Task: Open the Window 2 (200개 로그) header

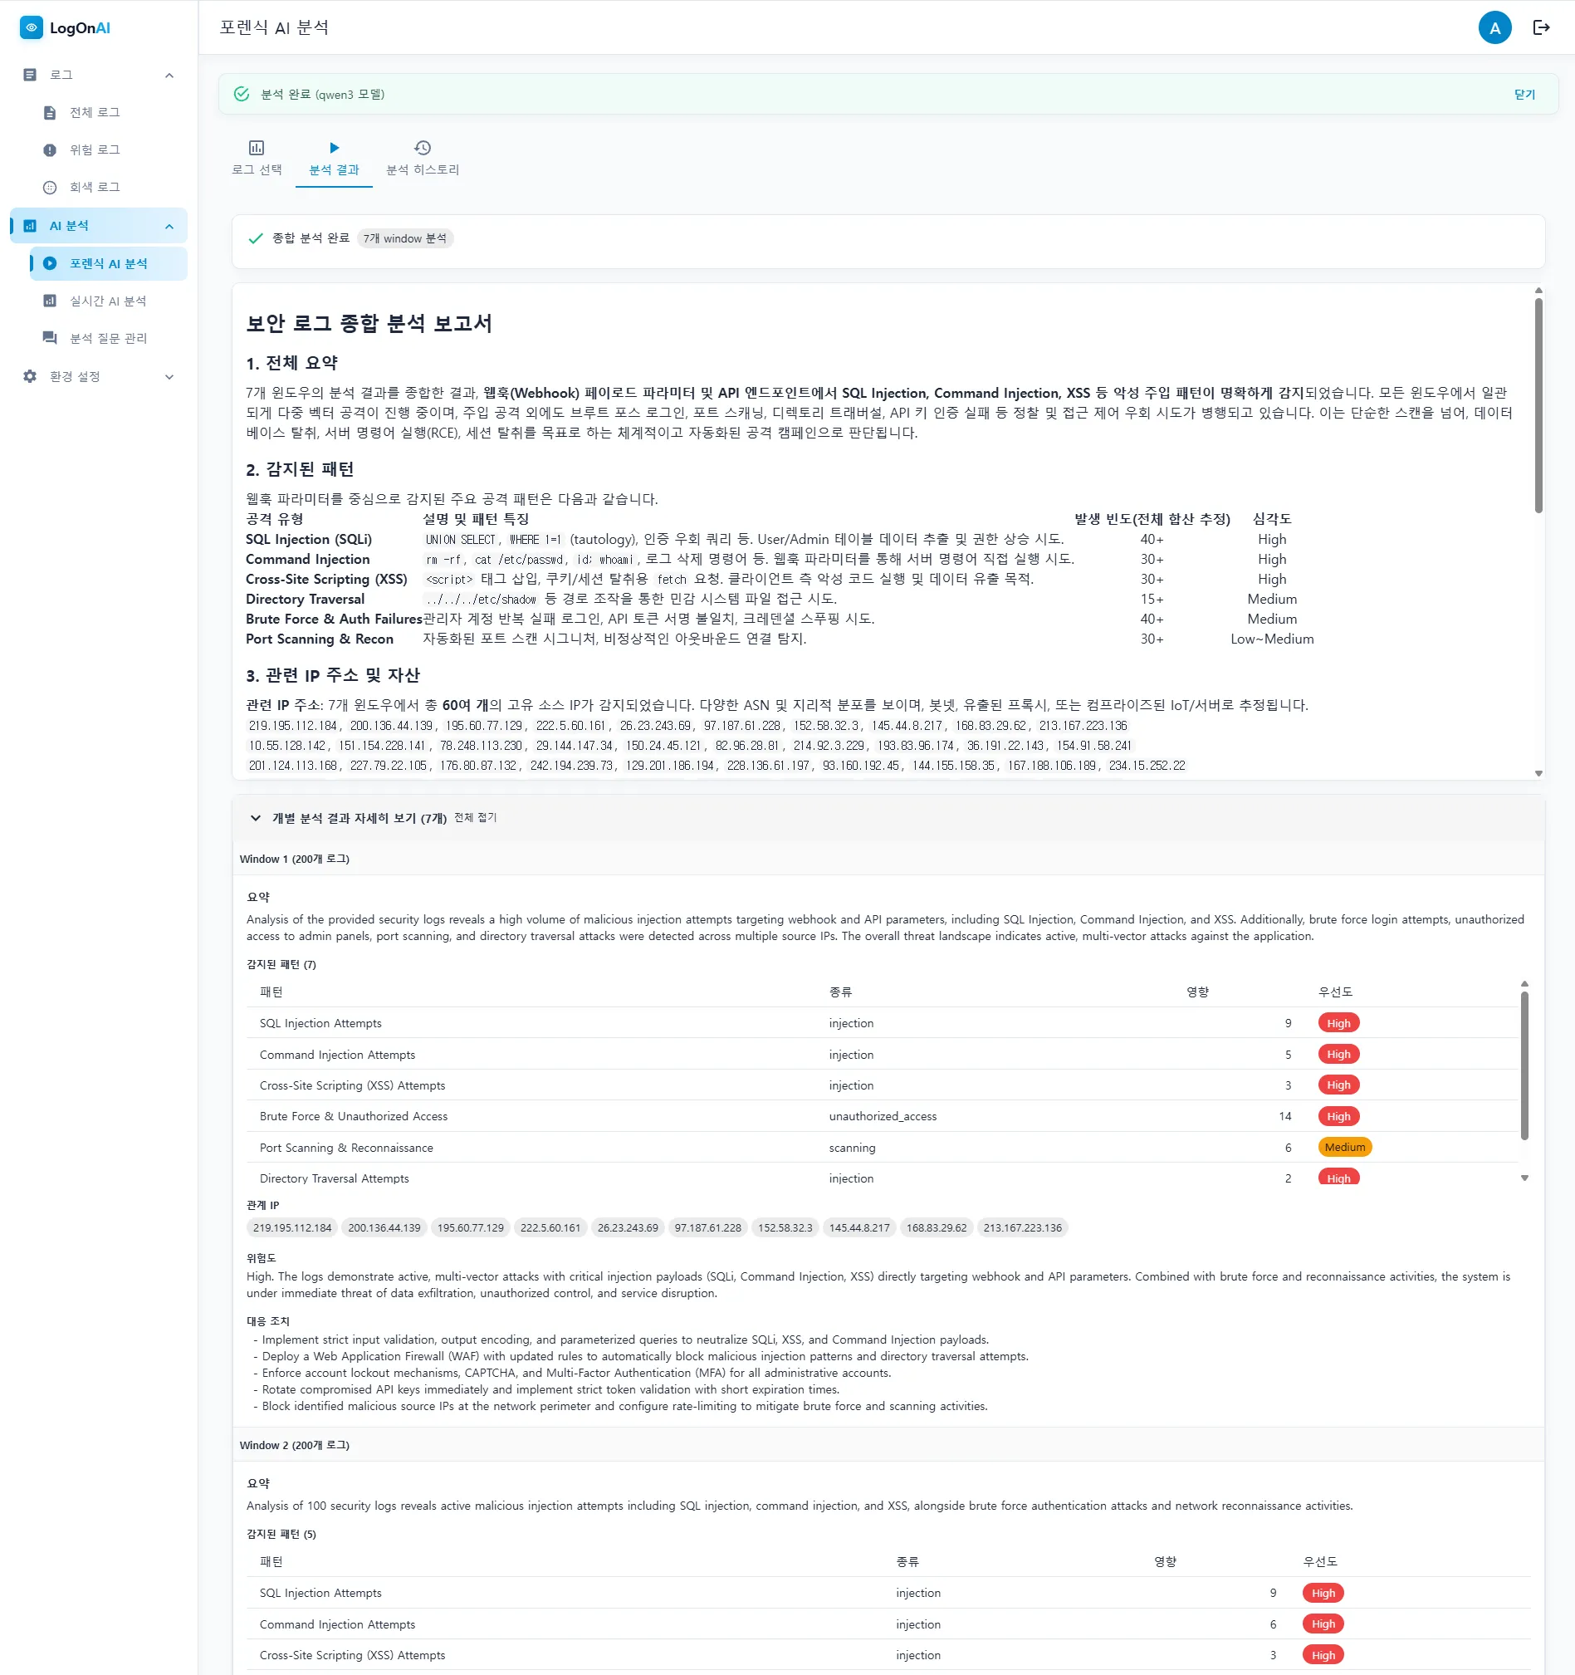Action: [888, 1445]
